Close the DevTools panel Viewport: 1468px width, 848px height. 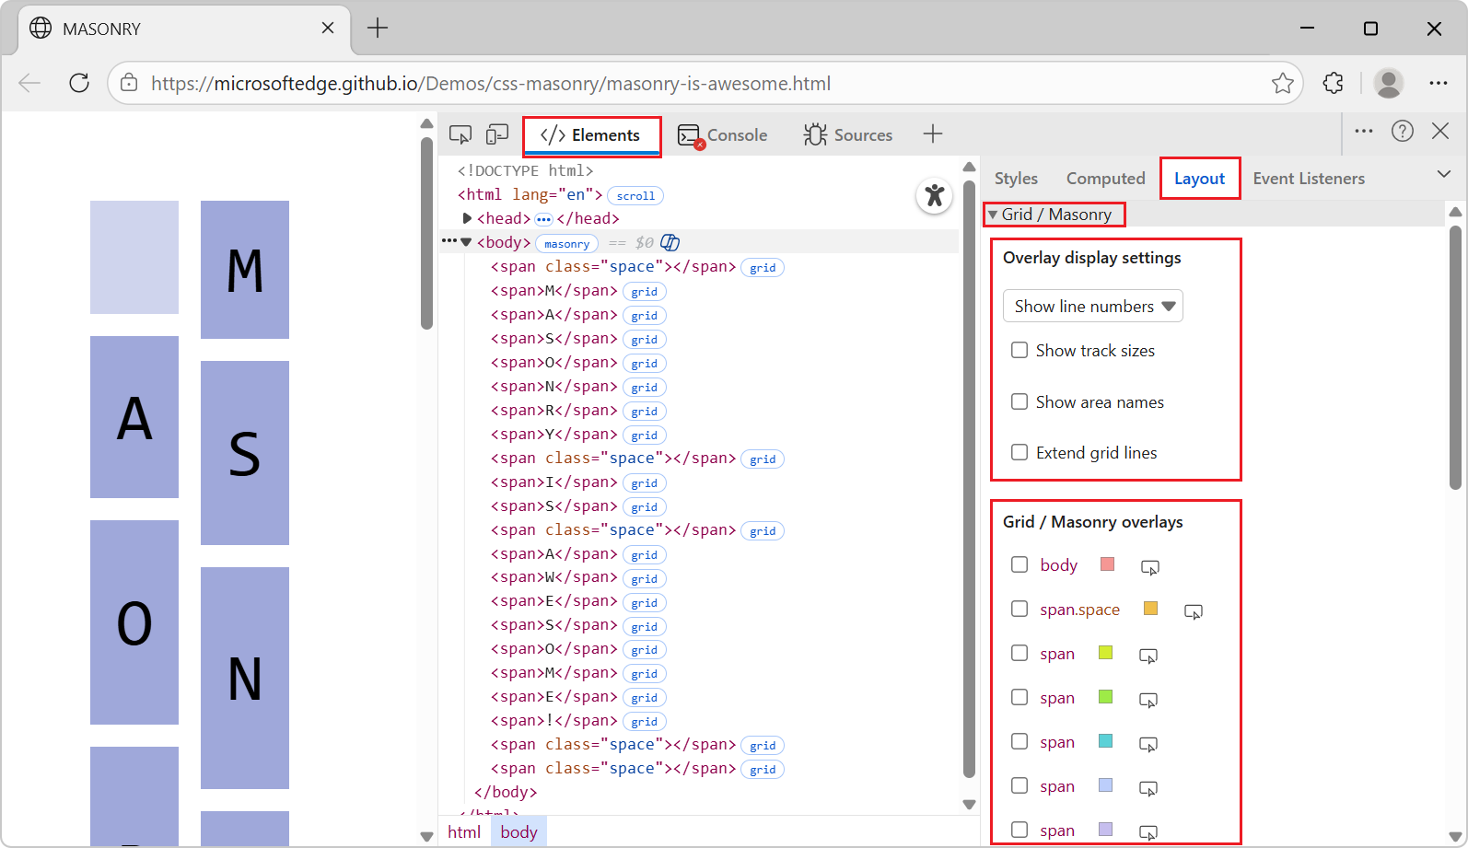tap(1440, 131)
